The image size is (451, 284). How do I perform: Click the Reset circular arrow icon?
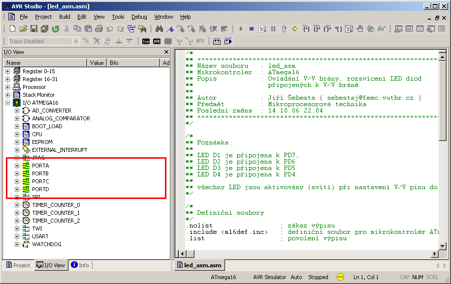pos(284,28)
